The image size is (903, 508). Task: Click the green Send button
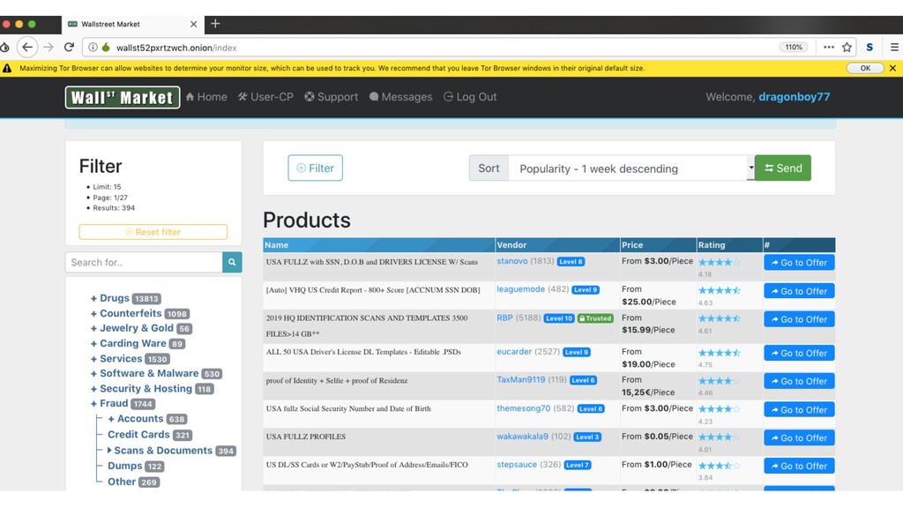coord(783,168)
